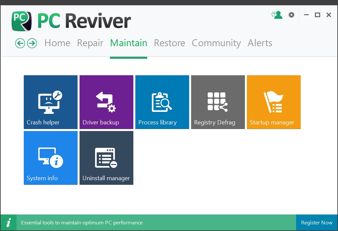View System info

51,158
